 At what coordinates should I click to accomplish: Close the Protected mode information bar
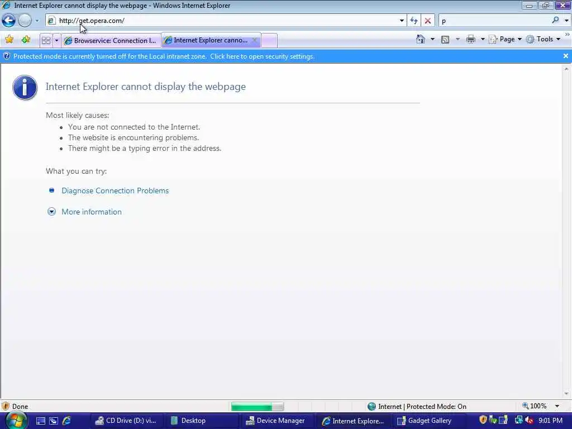click(x=565, y=56)
